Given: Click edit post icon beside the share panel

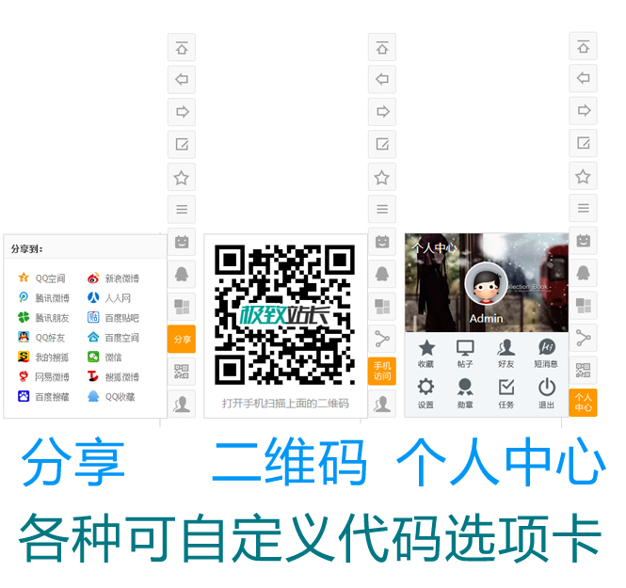Looking at the screenshot, I should (182, 144).
